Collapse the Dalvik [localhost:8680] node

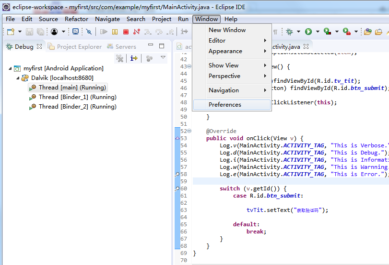(18, 78)
